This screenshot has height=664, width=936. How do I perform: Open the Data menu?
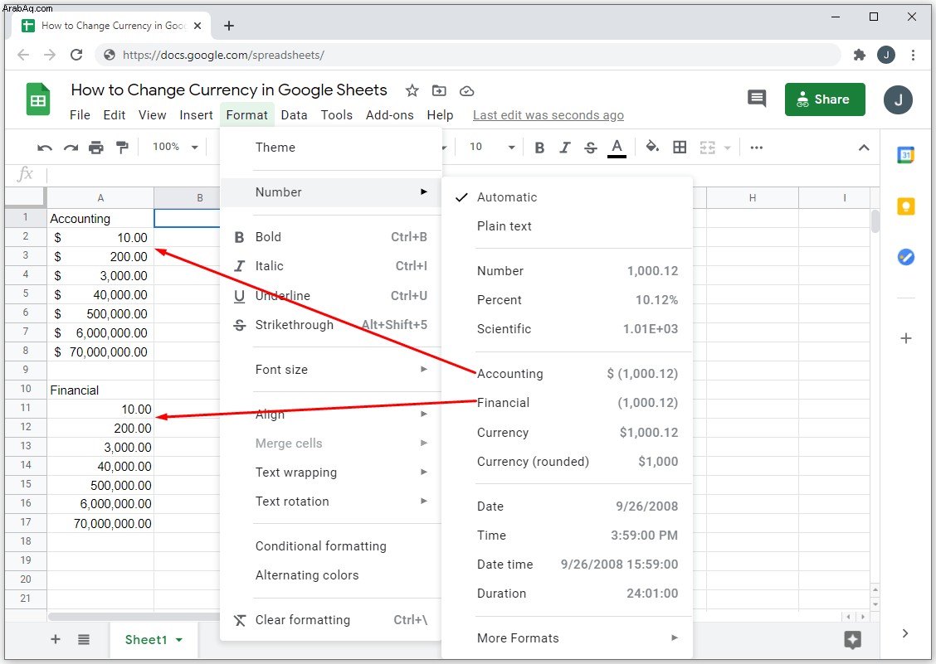295,115
